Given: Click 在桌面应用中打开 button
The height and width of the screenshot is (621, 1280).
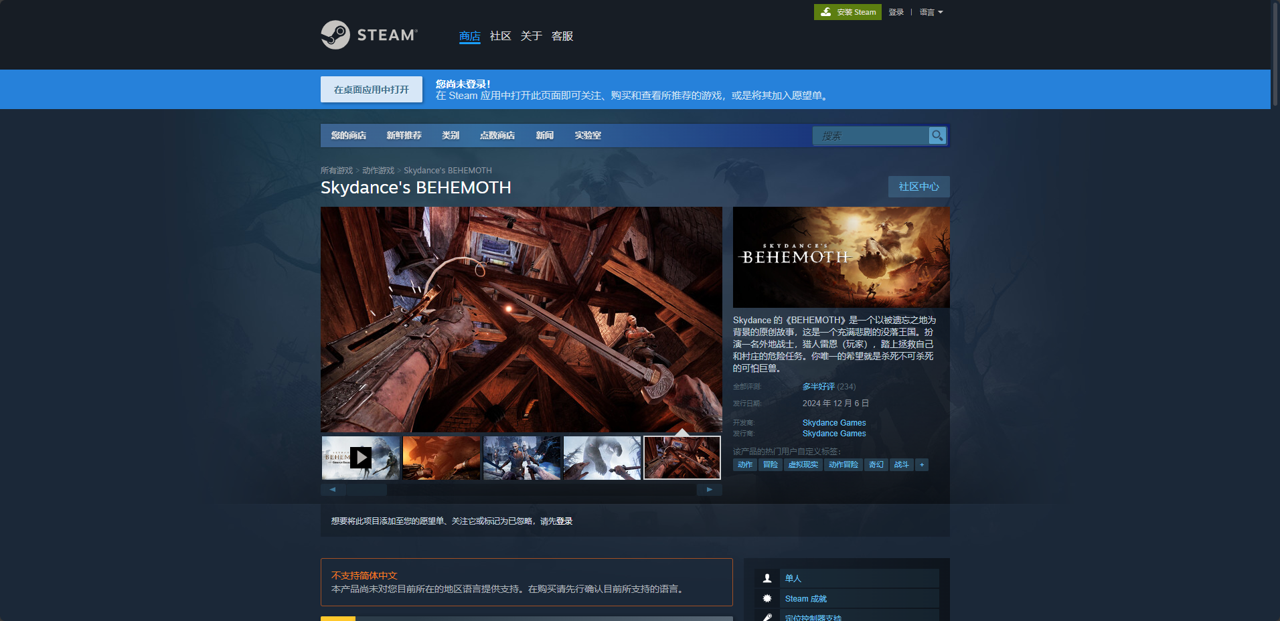Looking at the screenshot, I should pyautogui.click(x=372, y=89).
